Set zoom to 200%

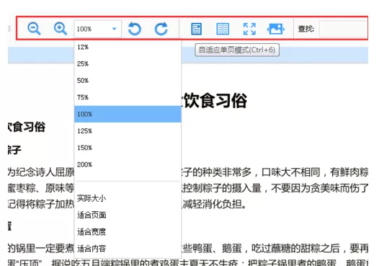tap(128, 164)
